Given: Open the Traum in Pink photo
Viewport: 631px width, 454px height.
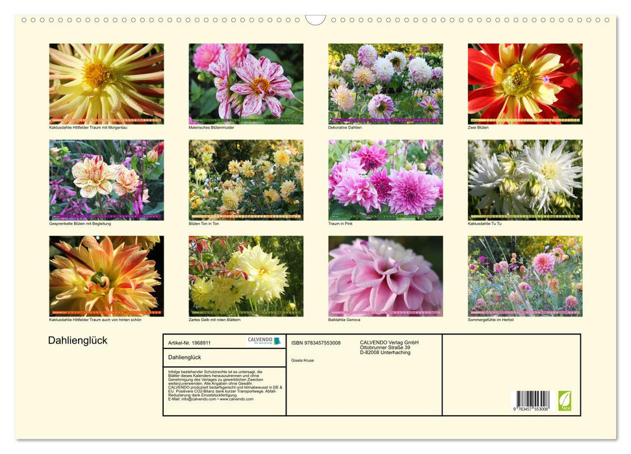Looking at the screenshot, I should pos(385,180).
